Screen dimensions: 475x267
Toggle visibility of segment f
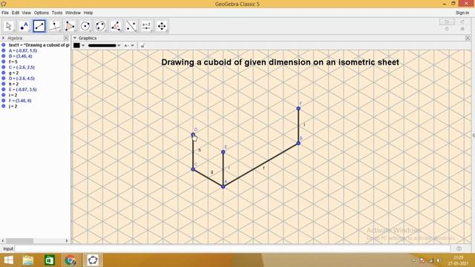click(4, 62)
